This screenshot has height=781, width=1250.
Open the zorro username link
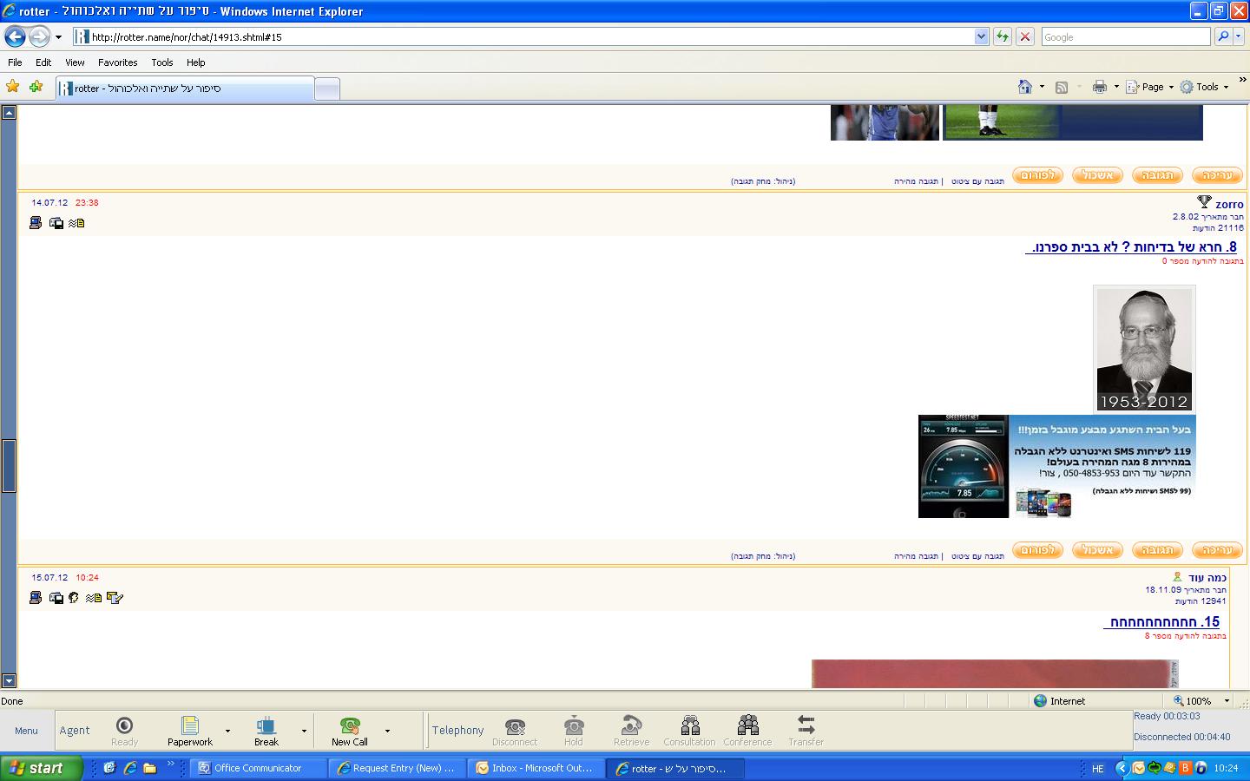pos(1228,205)
